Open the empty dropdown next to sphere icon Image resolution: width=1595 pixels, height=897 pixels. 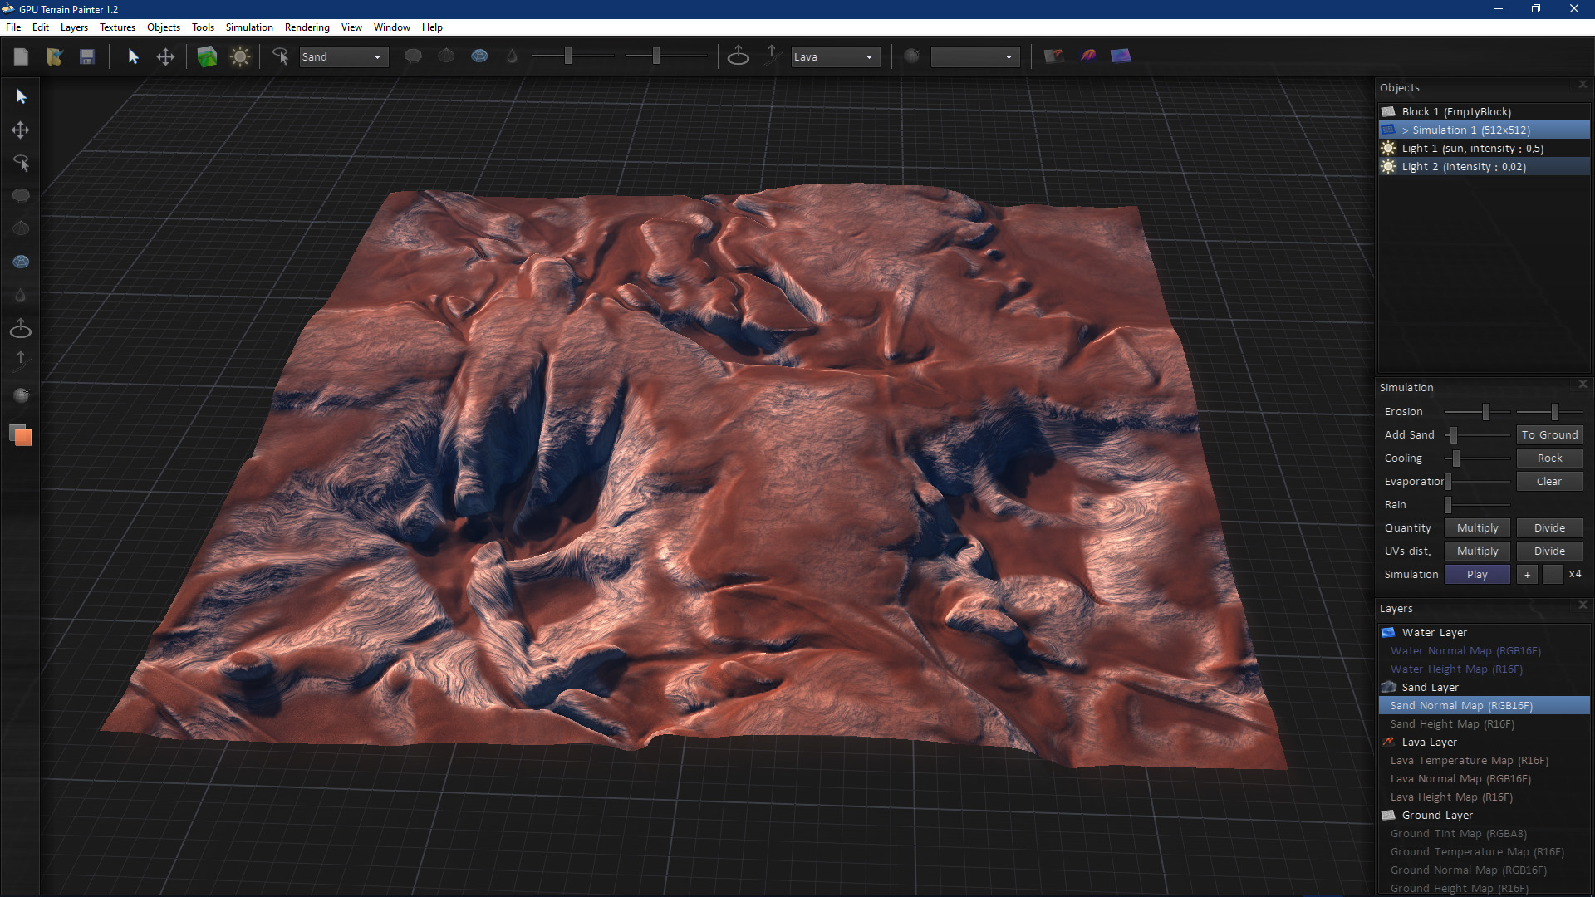coord(974,56)
